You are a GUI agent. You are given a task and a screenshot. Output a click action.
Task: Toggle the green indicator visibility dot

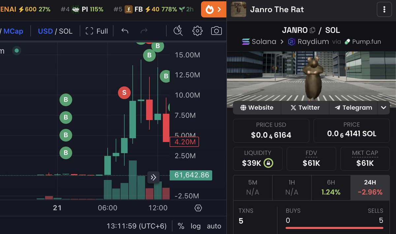click(16, 51)
